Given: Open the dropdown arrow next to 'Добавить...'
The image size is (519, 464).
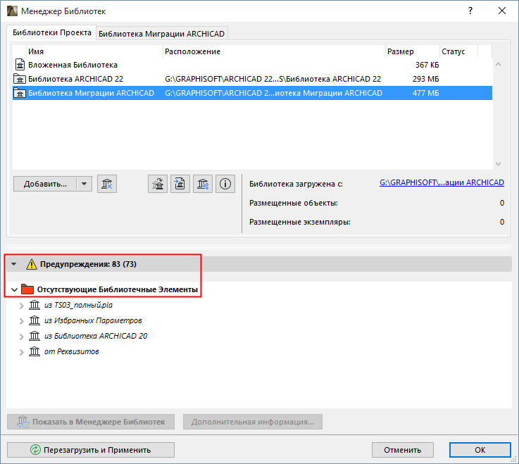Looking at the screenshot, I should pos(84,184).
